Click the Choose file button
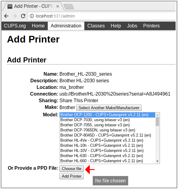 click(72, 169)
